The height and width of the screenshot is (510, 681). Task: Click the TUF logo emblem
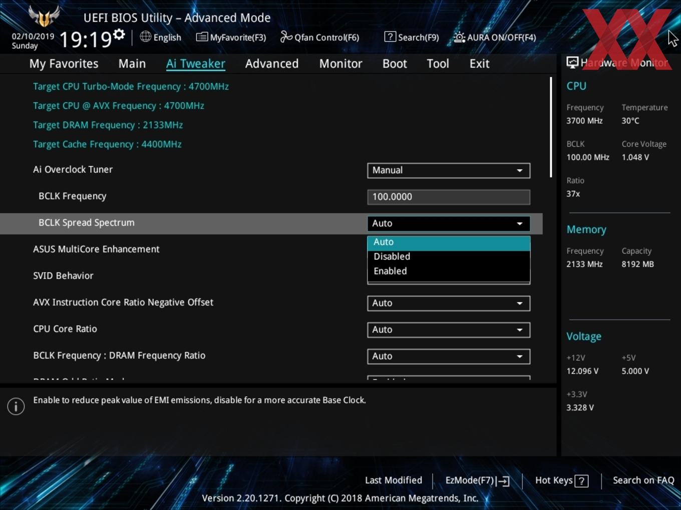(x=44, y=16)
